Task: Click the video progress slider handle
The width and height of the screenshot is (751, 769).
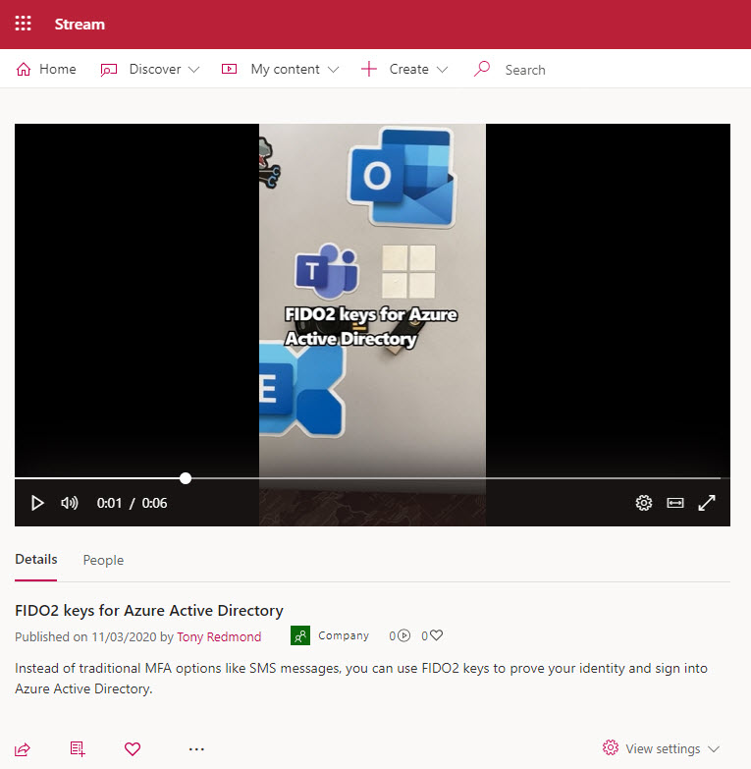Action: pyautogui.click(x=186, y=478)
